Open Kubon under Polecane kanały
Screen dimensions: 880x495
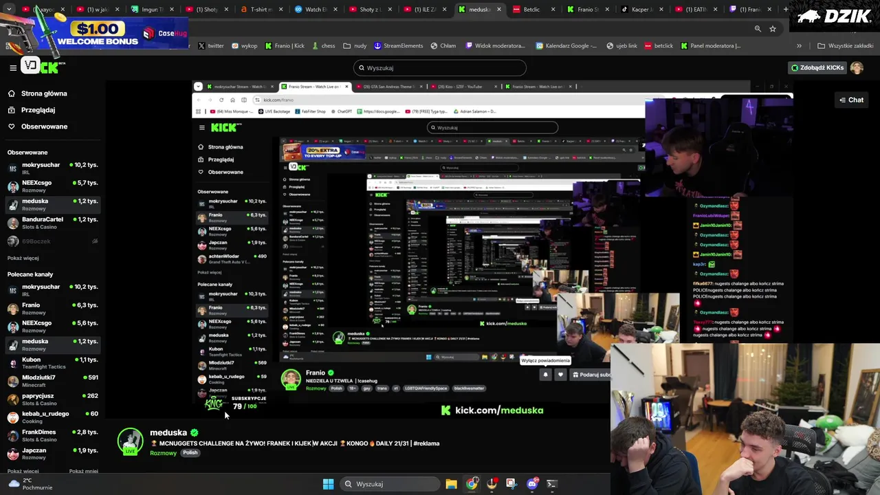[x=53, y=363]
